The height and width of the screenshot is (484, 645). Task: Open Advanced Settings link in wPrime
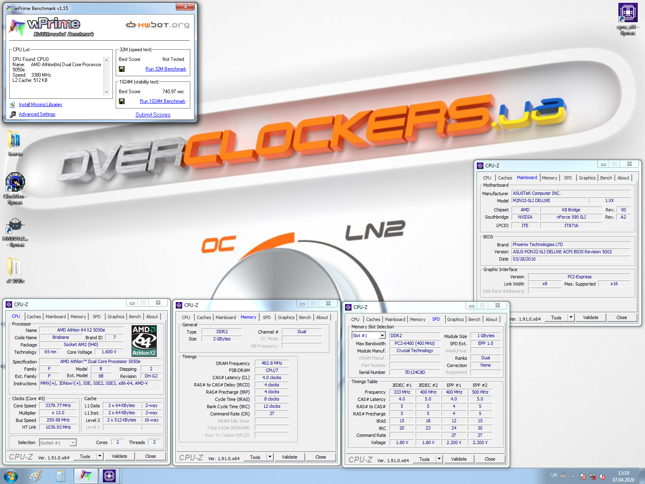pyautogui.click(x=37, y=114)
